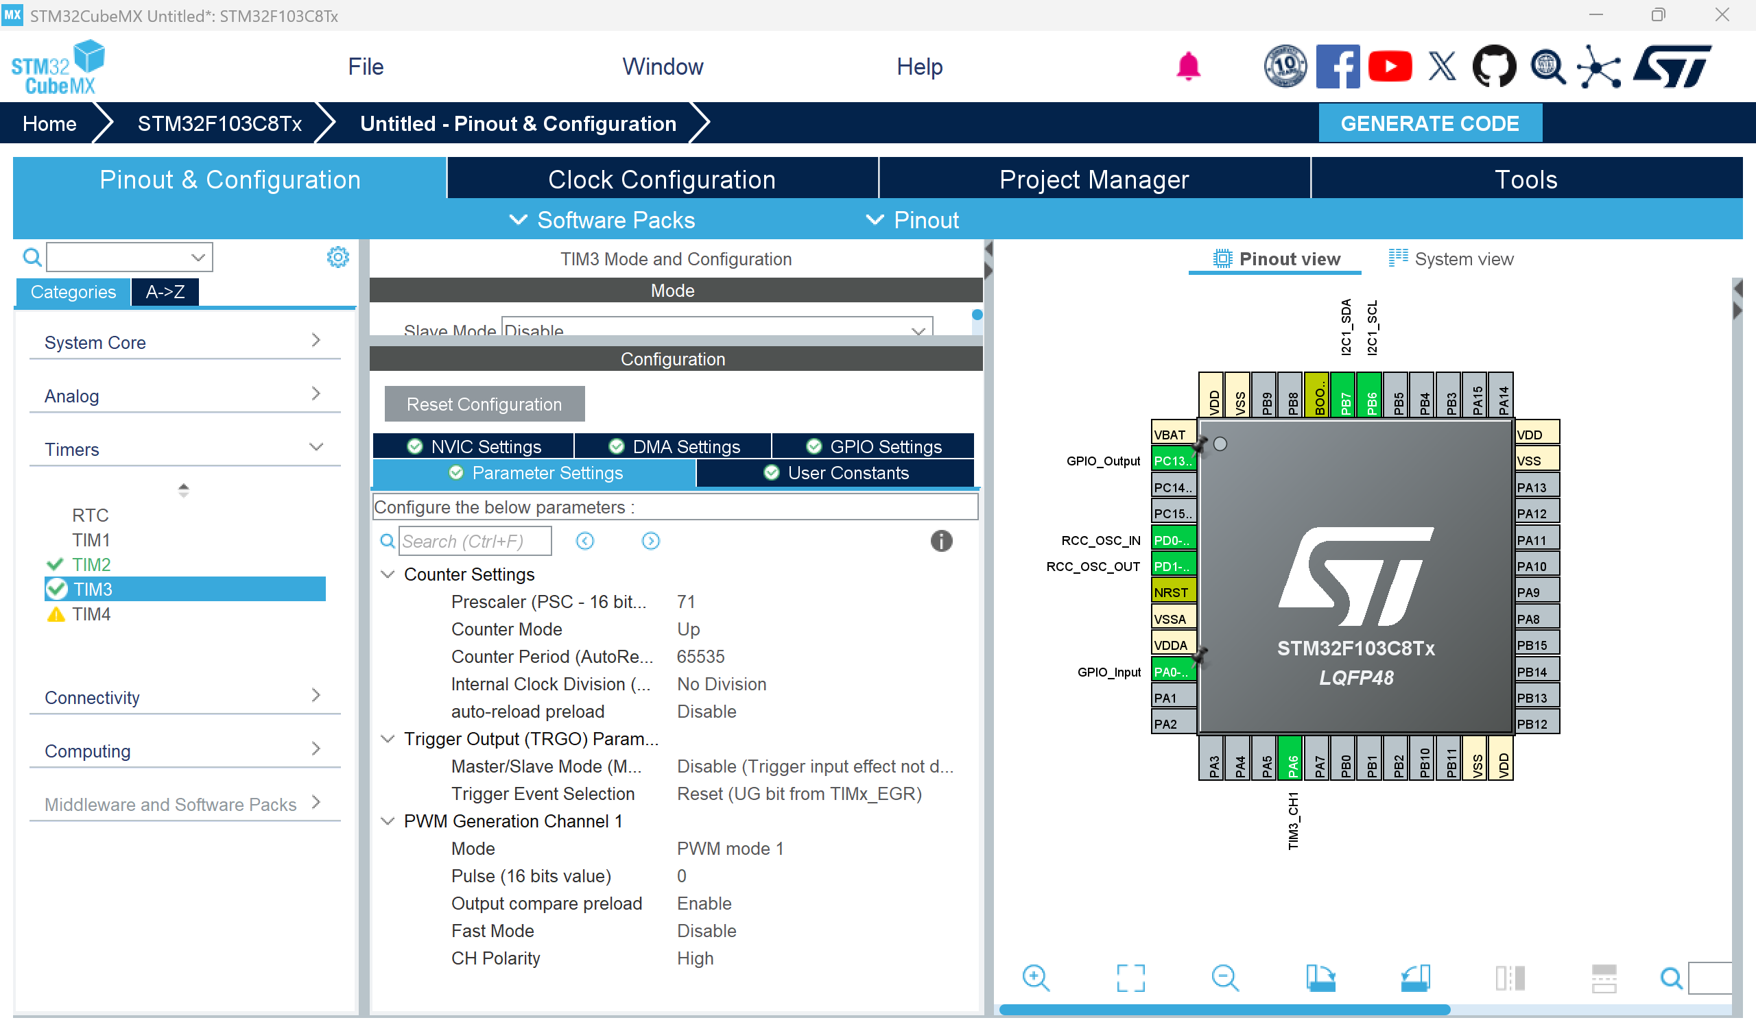Rotate the chip clockwise icon

pos(1320,978)
